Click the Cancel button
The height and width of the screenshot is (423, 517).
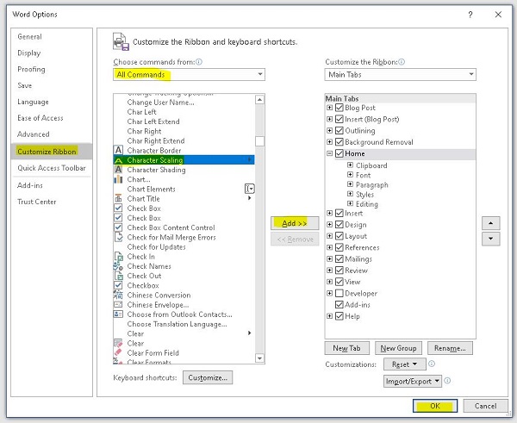point(485,406)
